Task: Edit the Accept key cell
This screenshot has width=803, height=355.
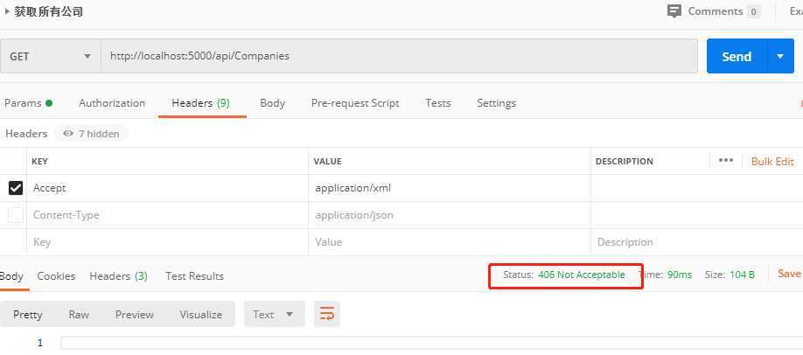Action: pyautogui.click(x=167, y=188)
